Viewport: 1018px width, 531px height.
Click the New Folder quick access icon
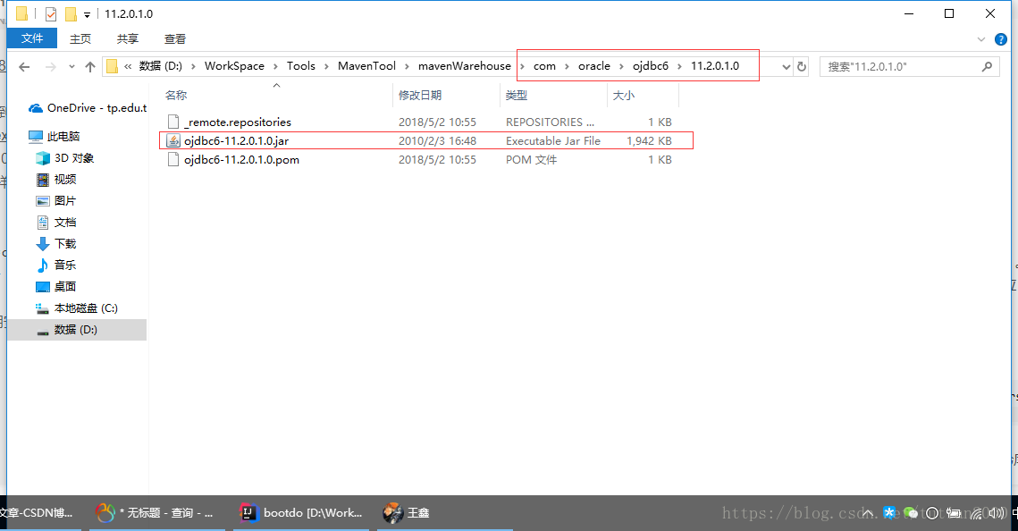point(70,13)
